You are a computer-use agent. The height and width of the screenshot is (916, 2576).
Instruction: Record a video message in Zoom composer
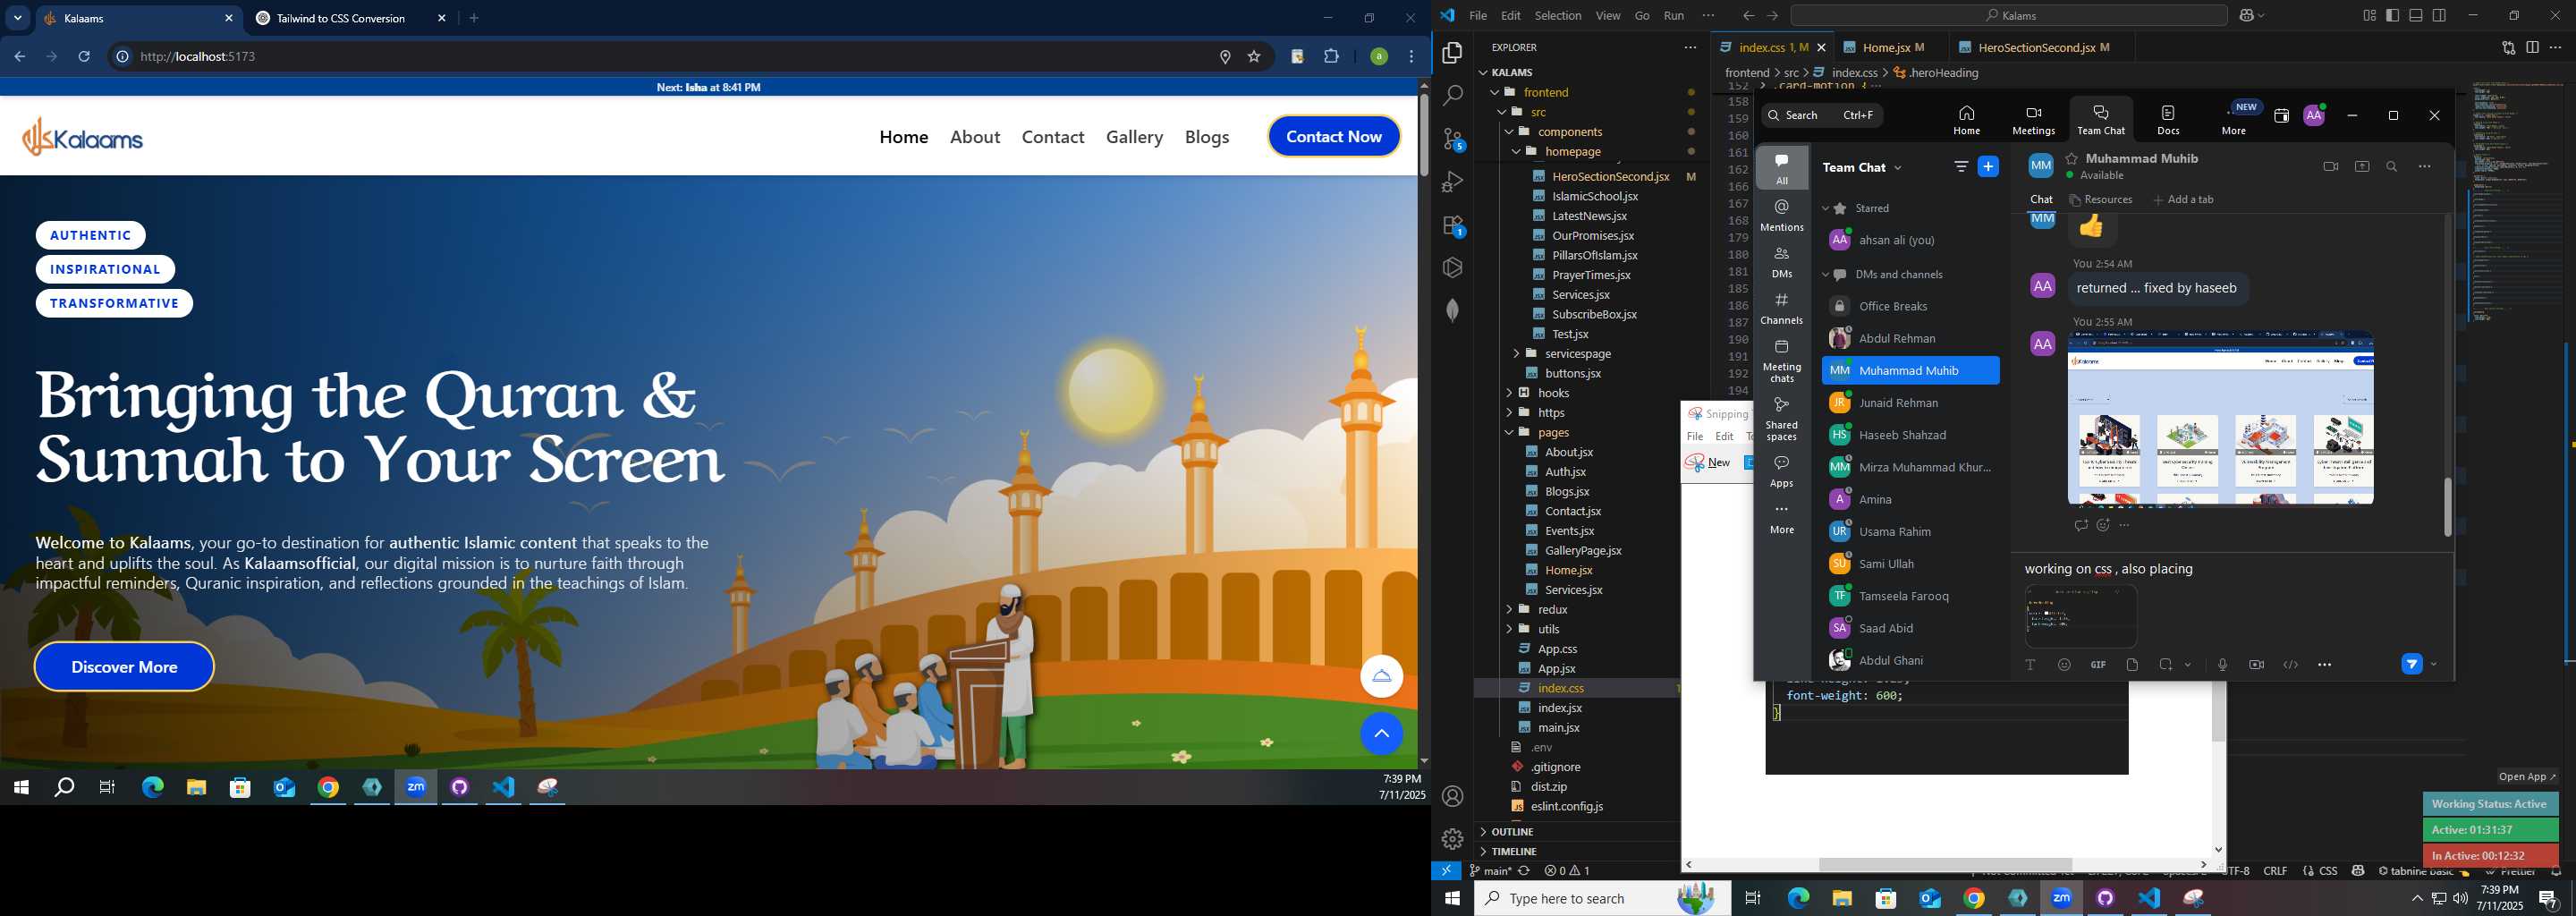point(2256,665)
